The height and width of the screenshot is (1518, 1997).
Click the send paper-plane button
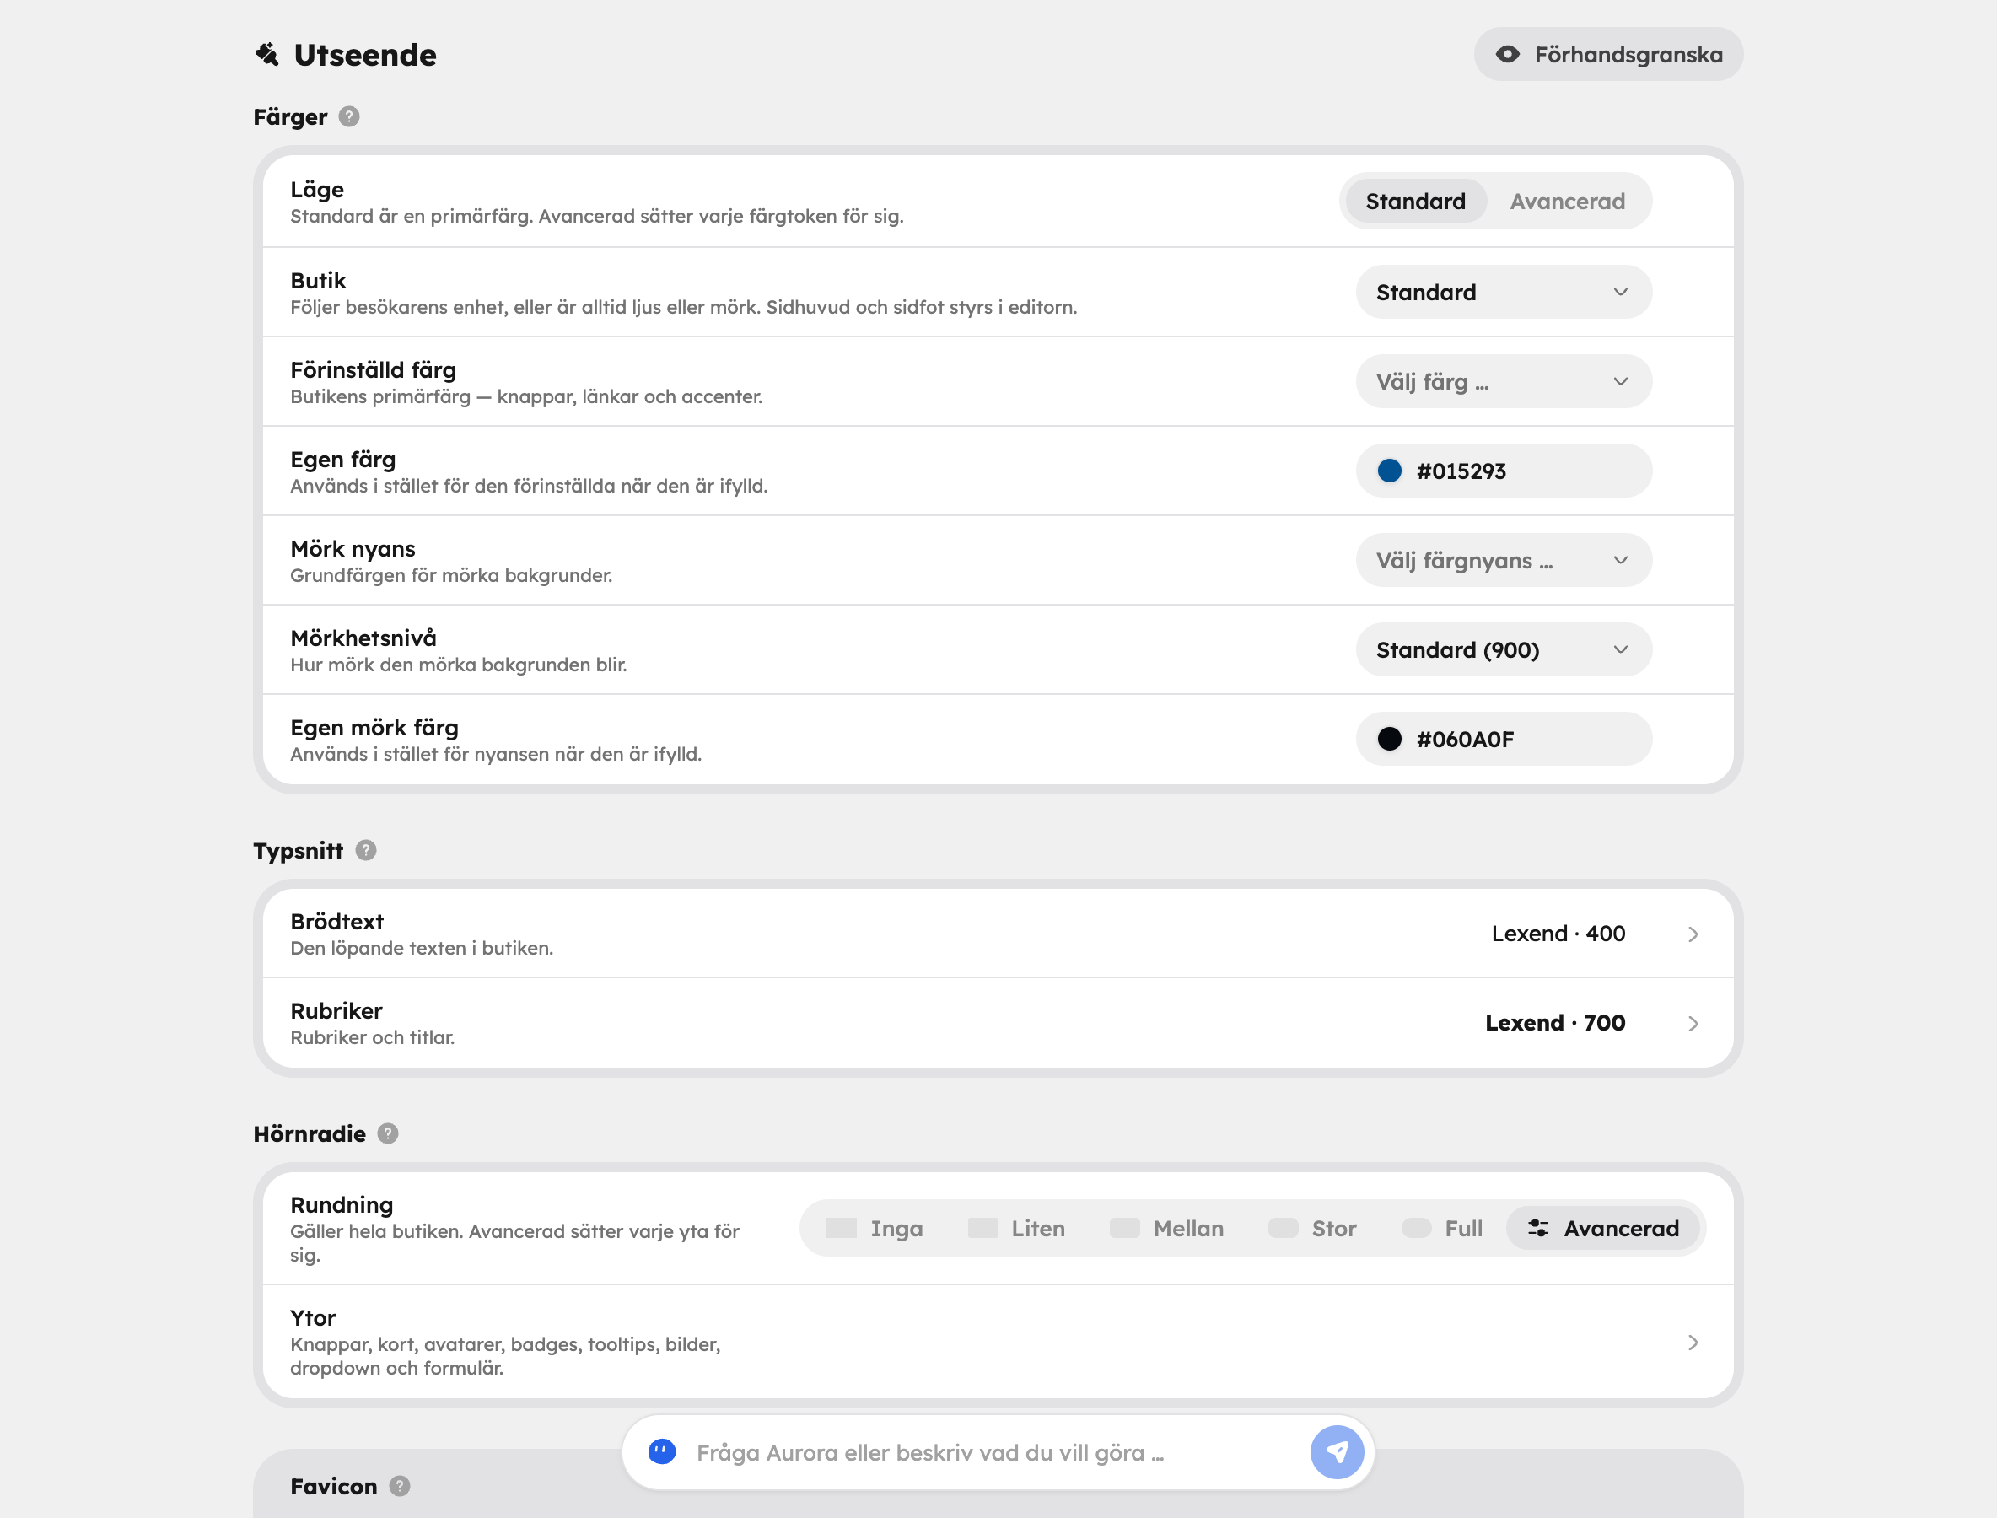(1337, 1452)
